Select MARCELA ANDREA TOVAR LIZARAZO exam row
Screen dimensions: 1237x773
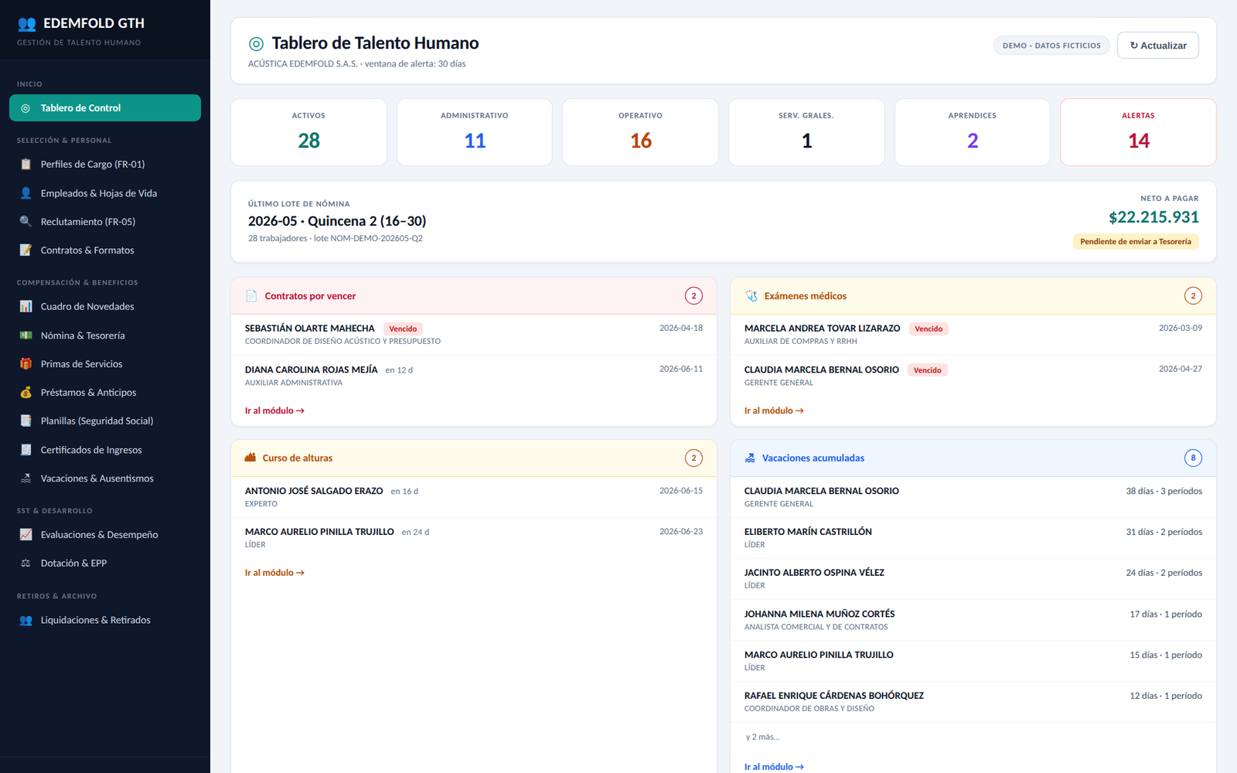(973, 335)
